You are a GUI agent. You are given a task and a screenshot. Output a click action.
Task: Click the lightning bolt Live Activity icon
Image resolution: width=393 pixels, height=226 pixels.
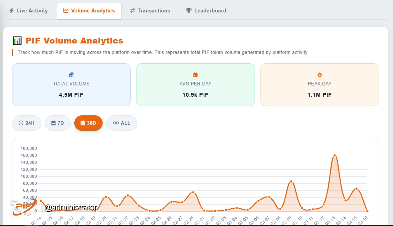[x=12, y=10]
